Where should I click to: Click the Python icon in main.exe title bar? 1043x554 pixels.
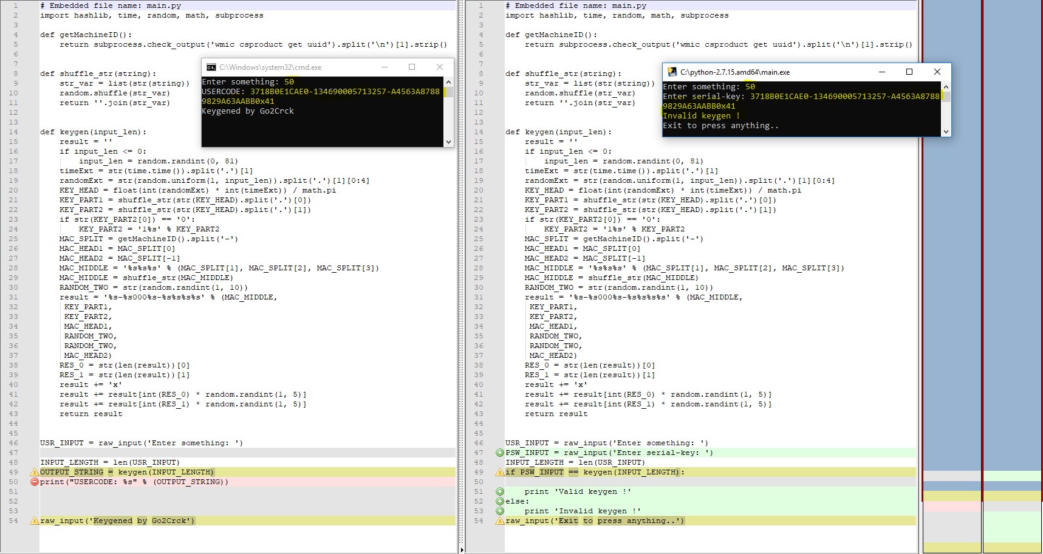click(x=672, y=72)
